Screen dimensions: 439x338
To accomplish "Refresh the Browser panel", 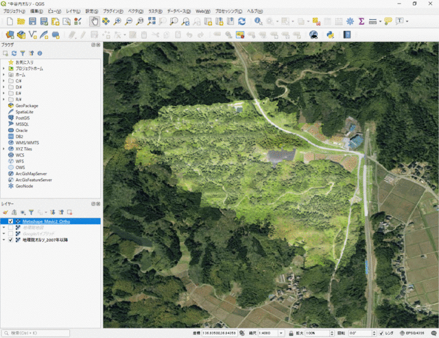I will 14,54.
